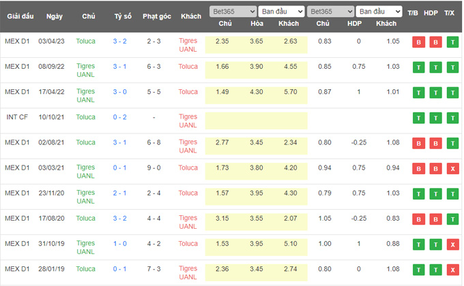Click the green T/B badge in the 23/11/20 row
The height and width of the screenshot is (286, 464).
pyautogui.click(x=418, y=193)
